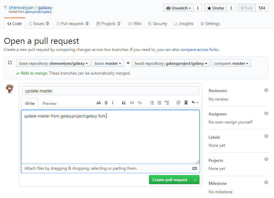
Task: Click the watchers count next to Unwatch
Action: point(197,8)
